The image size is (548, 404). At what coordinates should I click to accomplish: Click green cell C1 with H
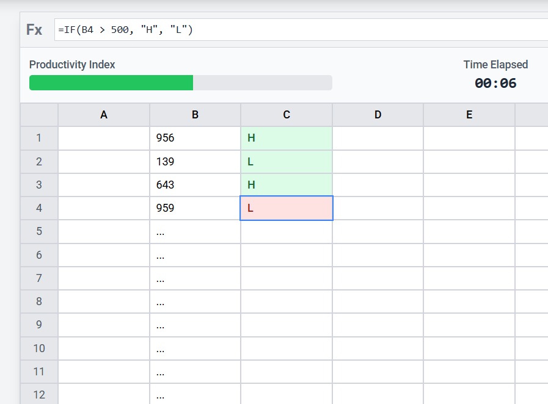(x=287, y=138)
